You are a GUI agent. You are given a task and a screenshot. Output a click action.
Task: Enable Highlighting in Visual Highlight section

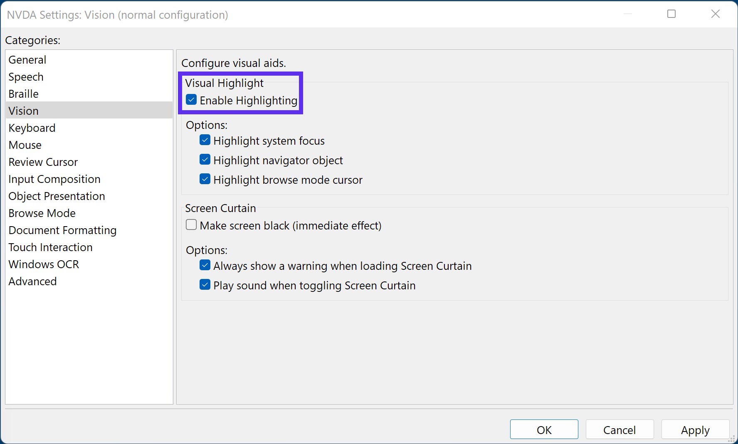coord(191,100)
